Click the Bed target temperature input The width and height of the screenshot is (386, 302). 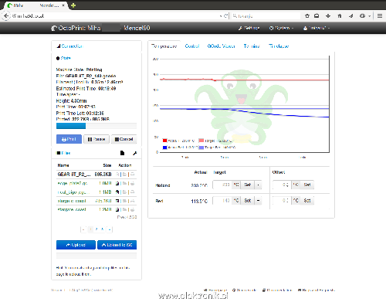click(222, 201)
